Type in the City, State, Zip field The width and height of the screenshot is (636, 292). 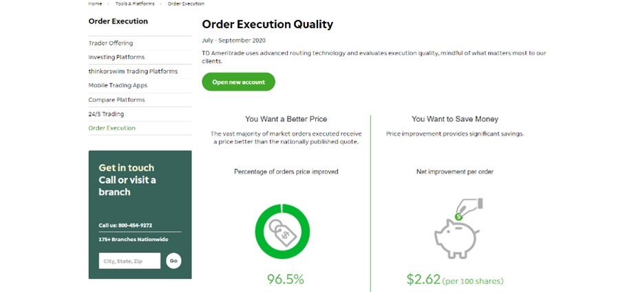point(129,261)
